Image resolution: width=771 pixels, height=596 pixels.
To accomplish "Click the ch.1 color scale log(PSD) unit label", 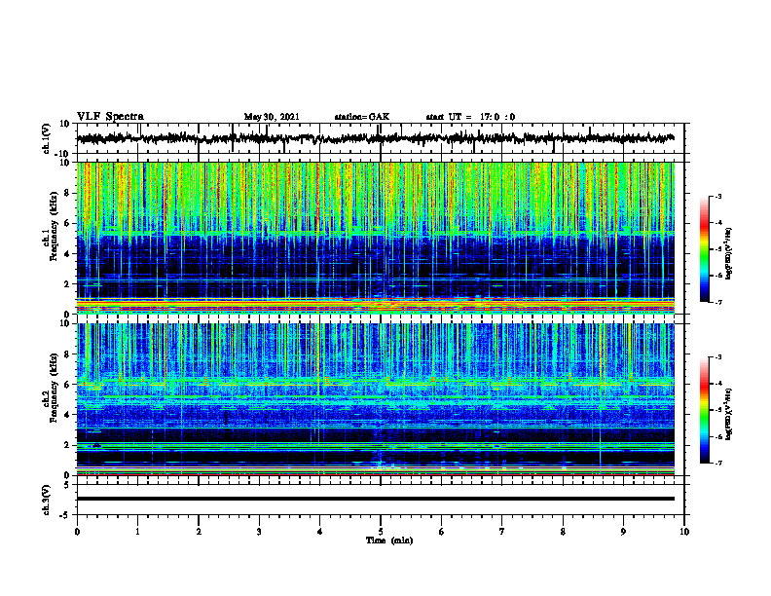I will click(x=729, y=254).
